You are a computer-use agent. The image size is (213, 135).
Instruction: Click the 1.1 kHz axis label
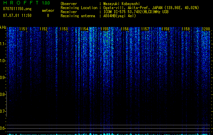click(3, 44)
